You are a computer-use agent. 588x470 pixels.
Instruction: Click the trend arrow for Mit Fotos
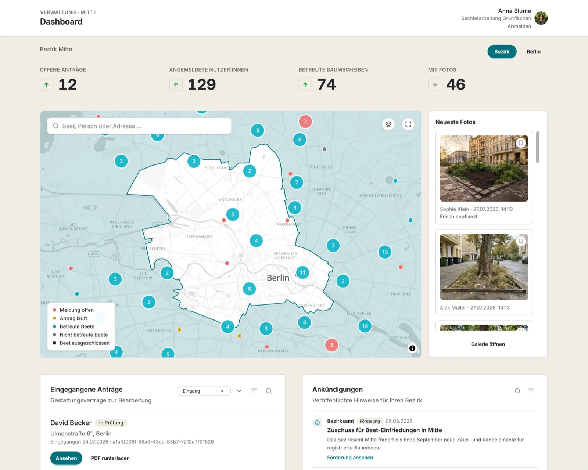435,84
